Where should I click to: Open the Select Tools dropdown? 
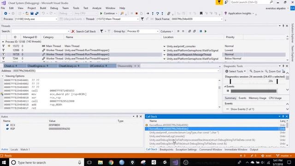[236, 71]
